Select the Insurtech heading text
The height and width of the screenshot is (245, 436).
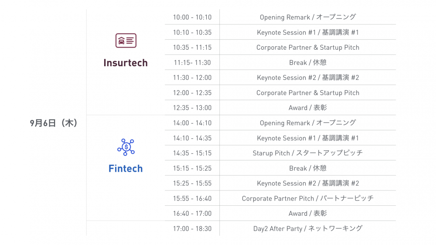[126, 63]
